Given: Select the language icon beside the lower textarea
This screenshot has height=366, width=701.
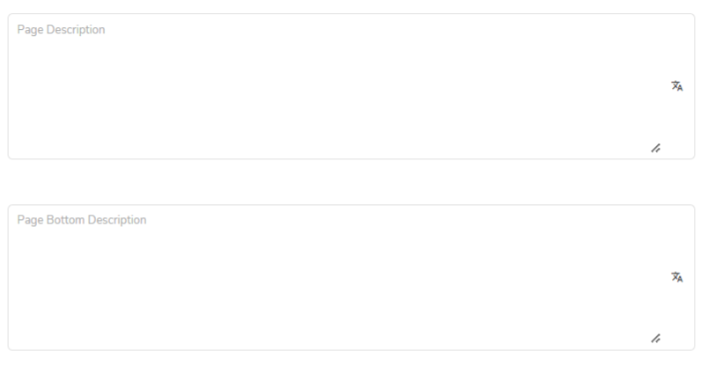Looking at the screenshot, I should click(x=677, y=277).
